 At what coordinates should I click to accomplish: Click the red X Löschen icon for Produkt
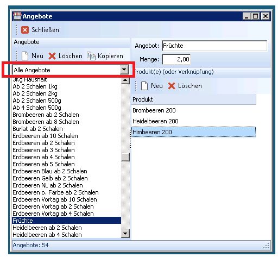[172, 86]
